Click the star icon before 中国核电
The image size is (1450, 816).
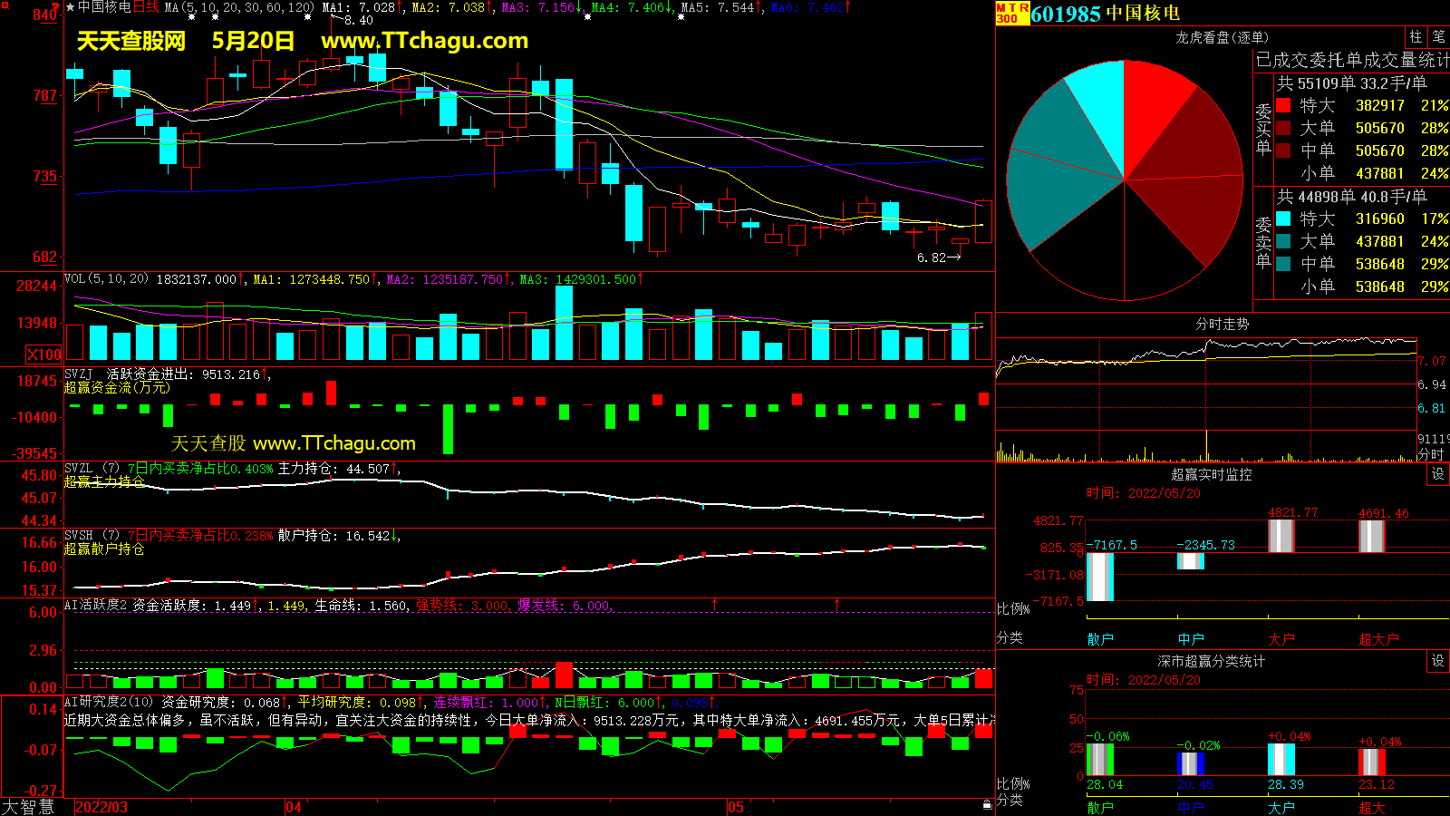point(71,7)
